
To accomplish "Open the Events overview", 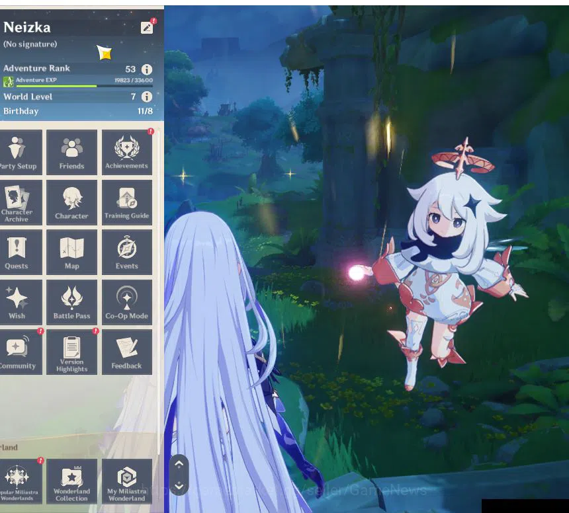I will click(127, 253).
